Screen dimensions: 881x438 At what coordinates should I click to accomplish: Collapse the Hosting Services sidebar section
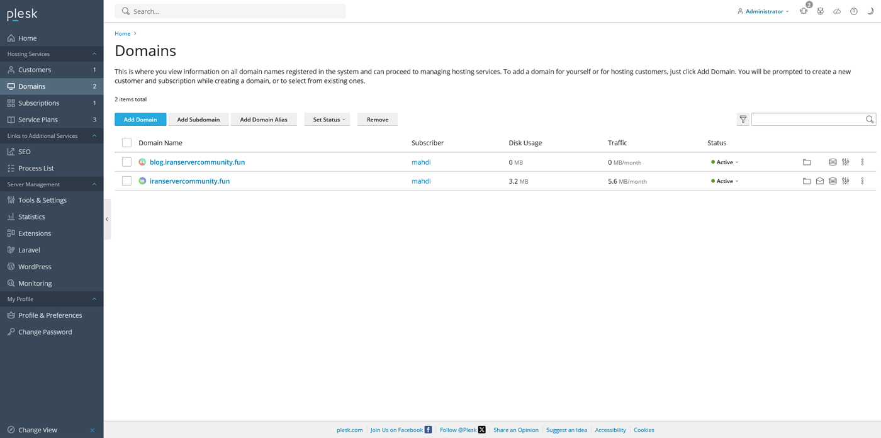94,54
